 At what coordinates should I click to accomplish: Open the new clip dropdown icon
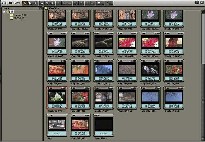53,4
